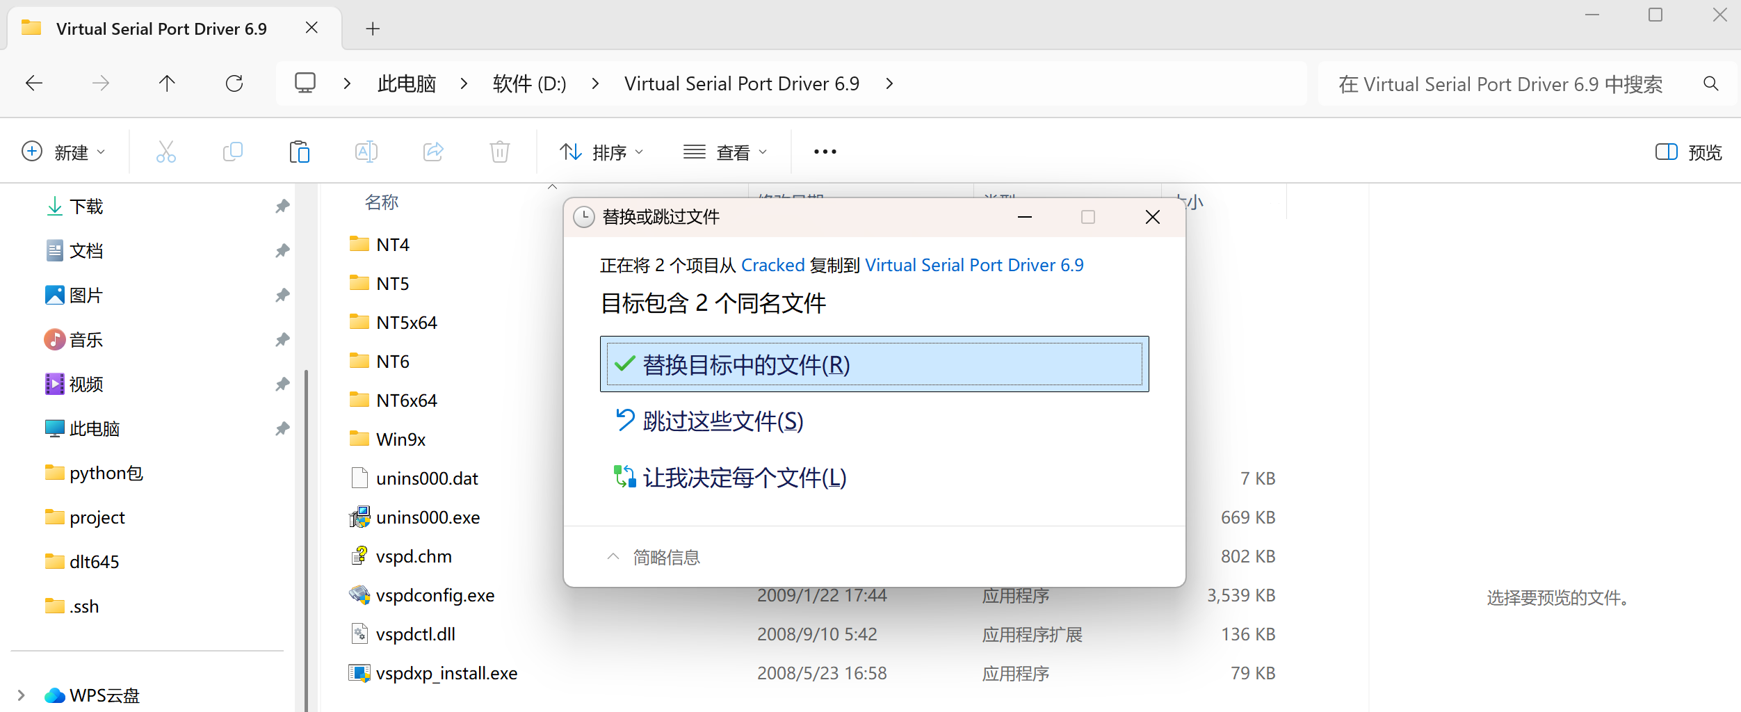Choose 替换目标中的文件(R)
This screenshot has width=1741, height=712.
pos(874,364)
